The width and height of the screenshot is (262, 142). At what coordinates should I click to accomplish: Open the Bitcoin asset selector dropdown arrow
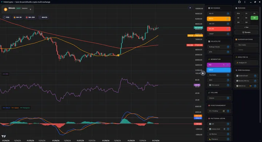[x=31, y=9]
